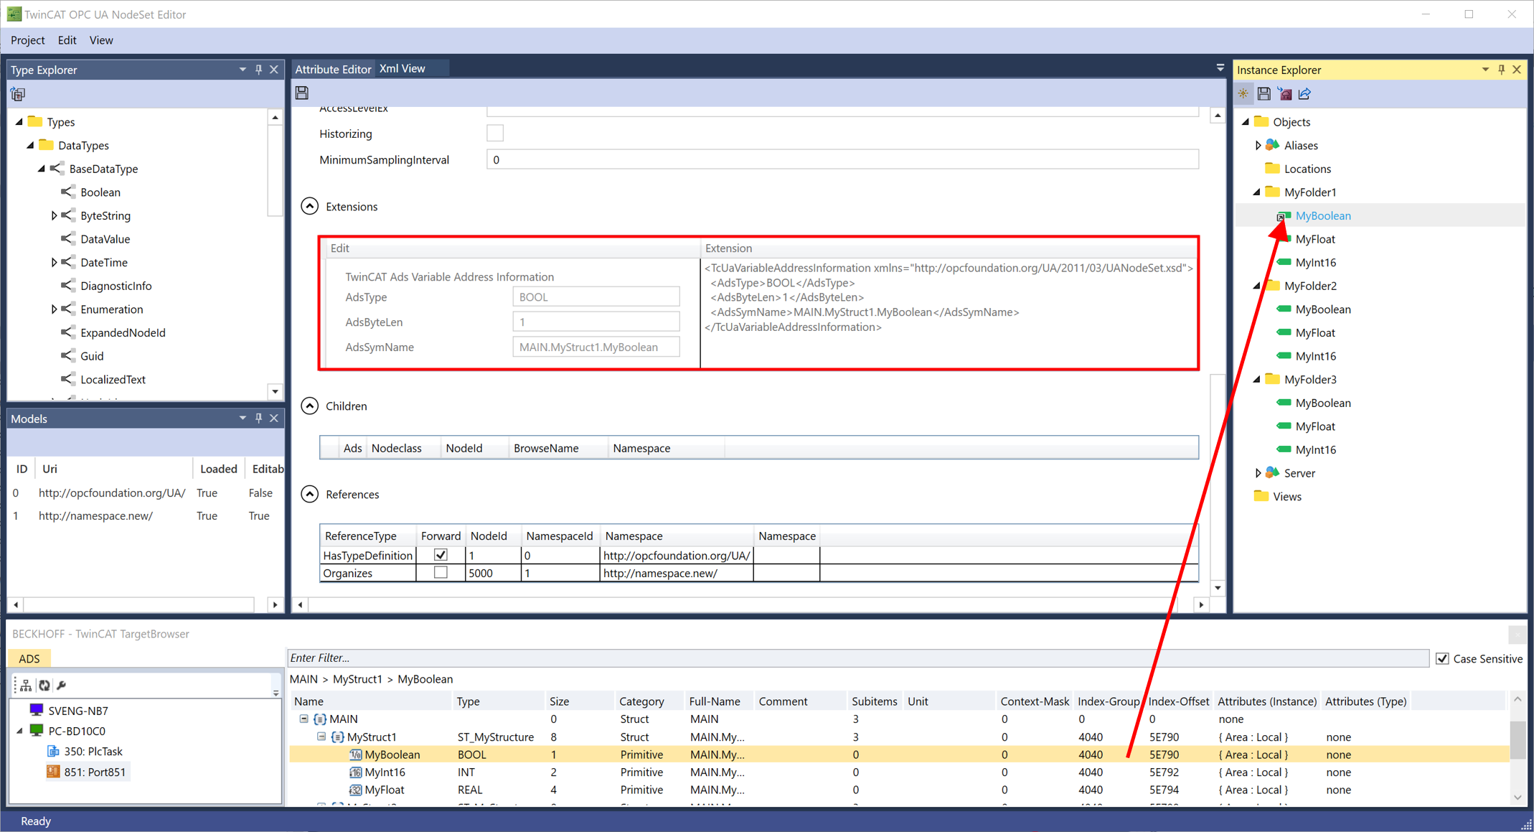Select the 851: Port851 icon
The image size is (1534, 832).
[x=53, y=772]
